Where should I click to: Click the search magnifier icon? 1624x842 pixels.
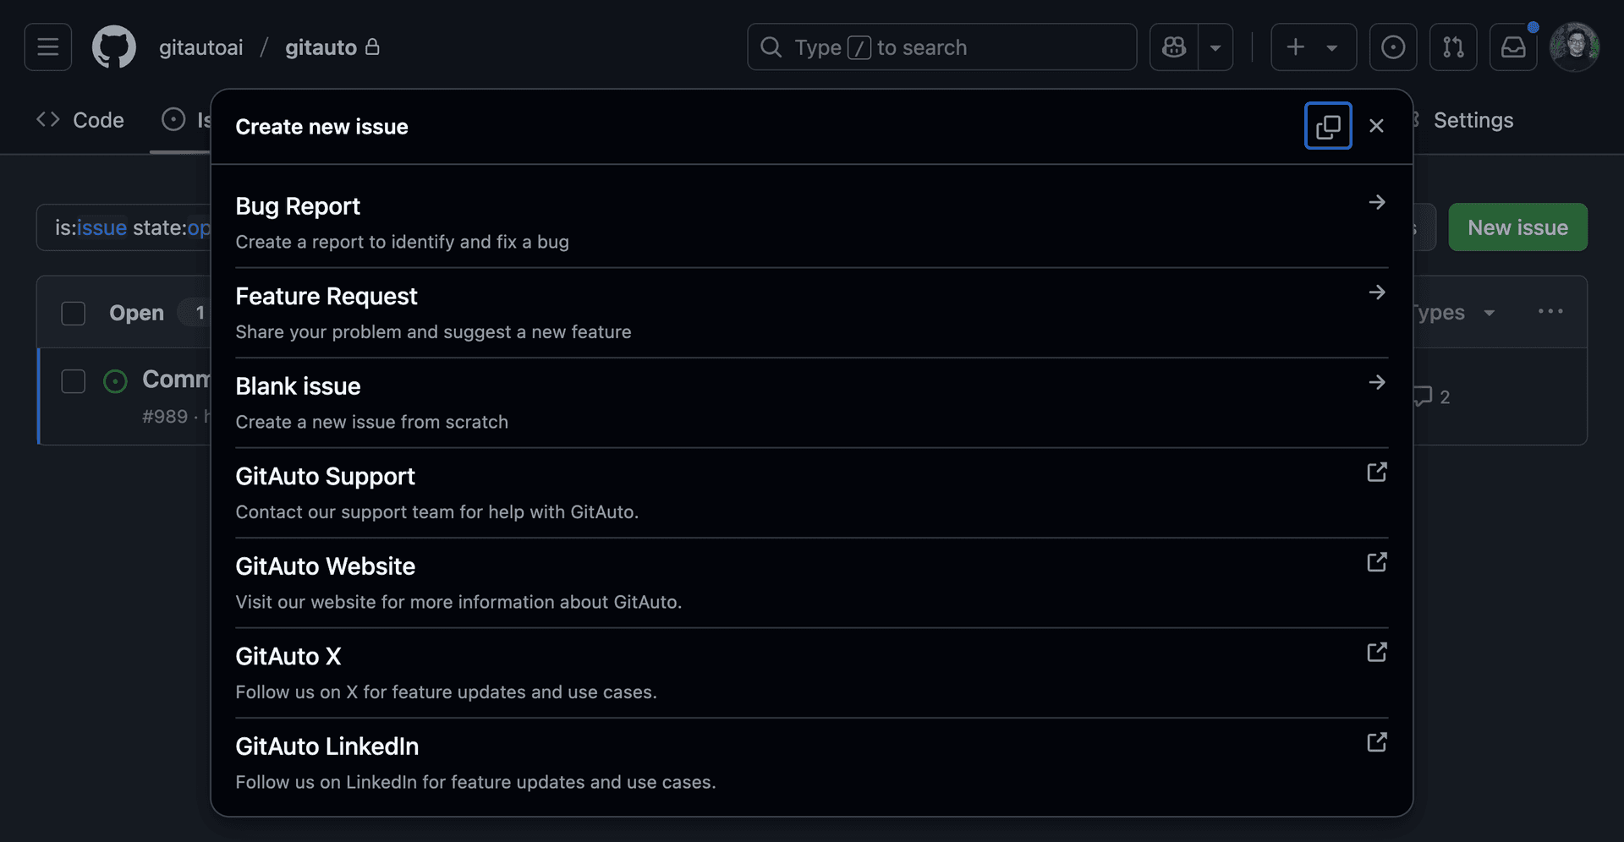(x=771, y=47)
